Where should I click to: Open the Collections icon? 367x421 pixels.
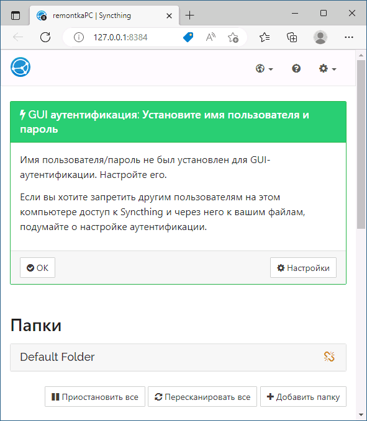pyautogui.click(x=292, y=37)
